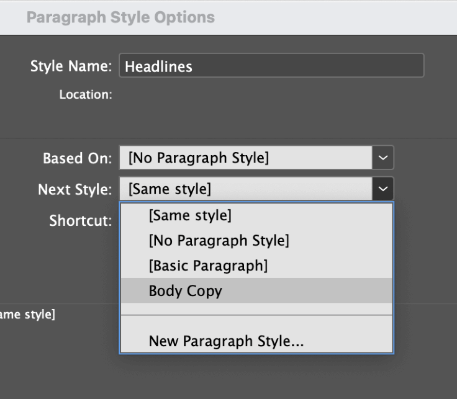Click the Location label
Viewport: 457px width, 399px height.
86,94
